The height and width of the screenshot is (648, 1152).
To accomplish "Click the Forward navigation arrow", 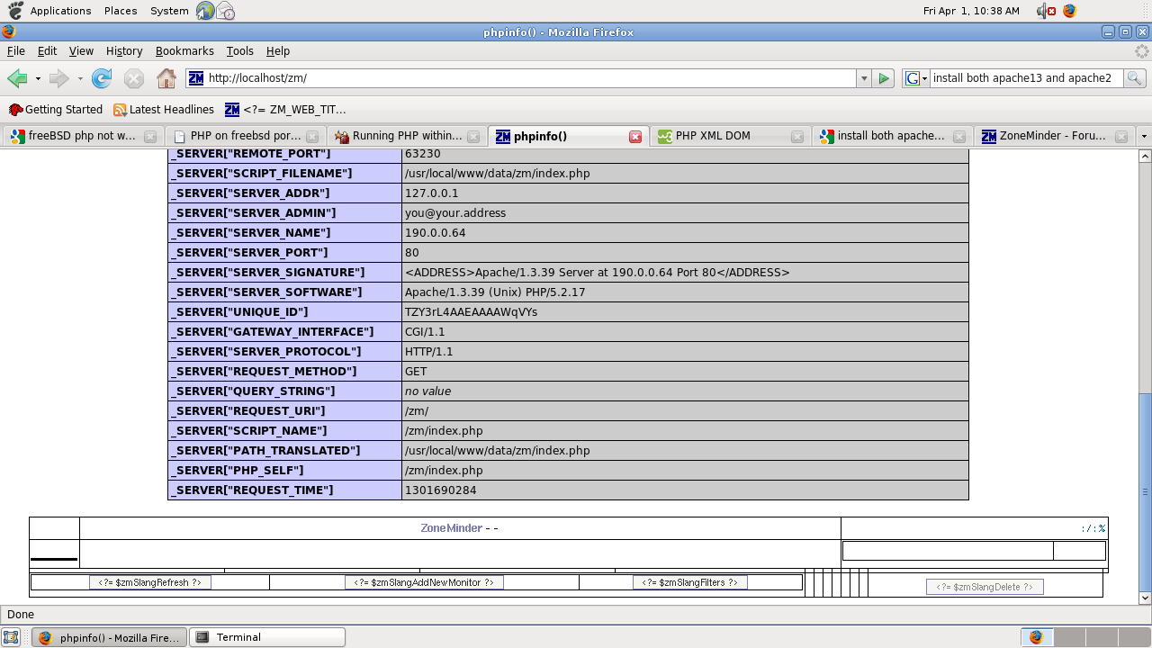I will click(x=59, y=78).
